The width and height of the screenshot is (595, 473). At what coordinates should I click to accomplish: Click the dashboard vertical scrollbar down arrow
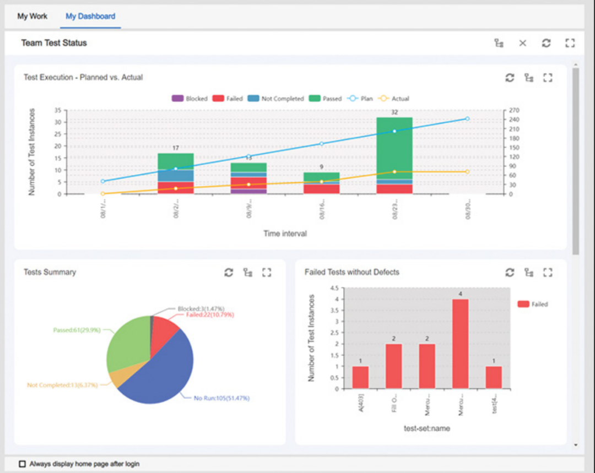[x=576, y=445]
